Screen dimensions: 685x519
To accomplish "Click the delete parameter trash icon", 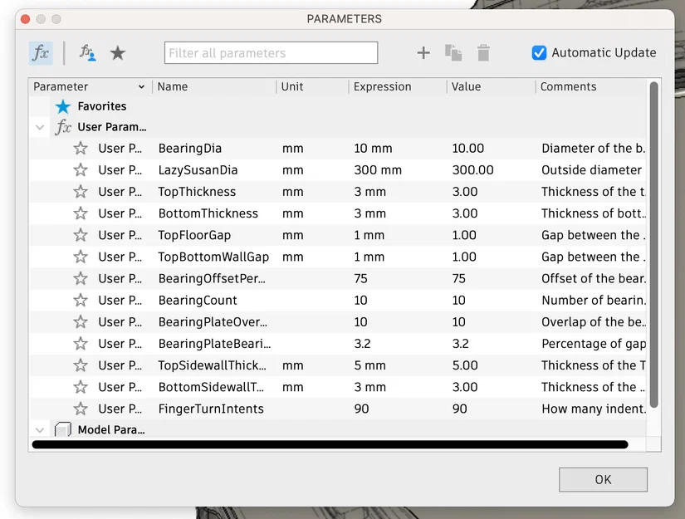I will tap(483, 53).
